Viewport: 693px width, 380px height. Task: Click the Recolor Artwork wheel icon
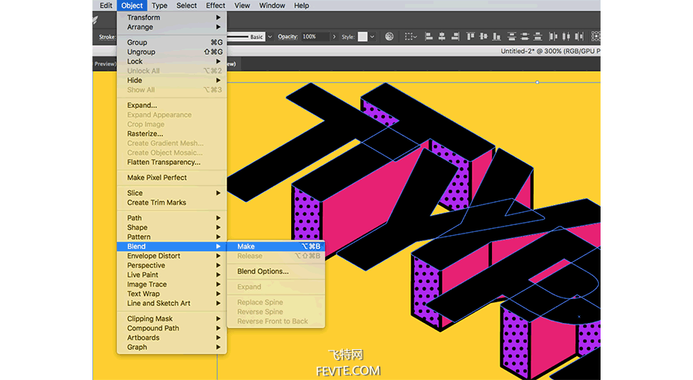[x=389, y=37]
